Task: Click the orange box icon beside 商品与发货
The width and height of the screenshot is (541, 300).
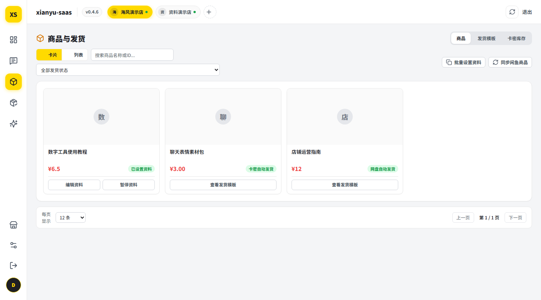Action: point(40,38)
